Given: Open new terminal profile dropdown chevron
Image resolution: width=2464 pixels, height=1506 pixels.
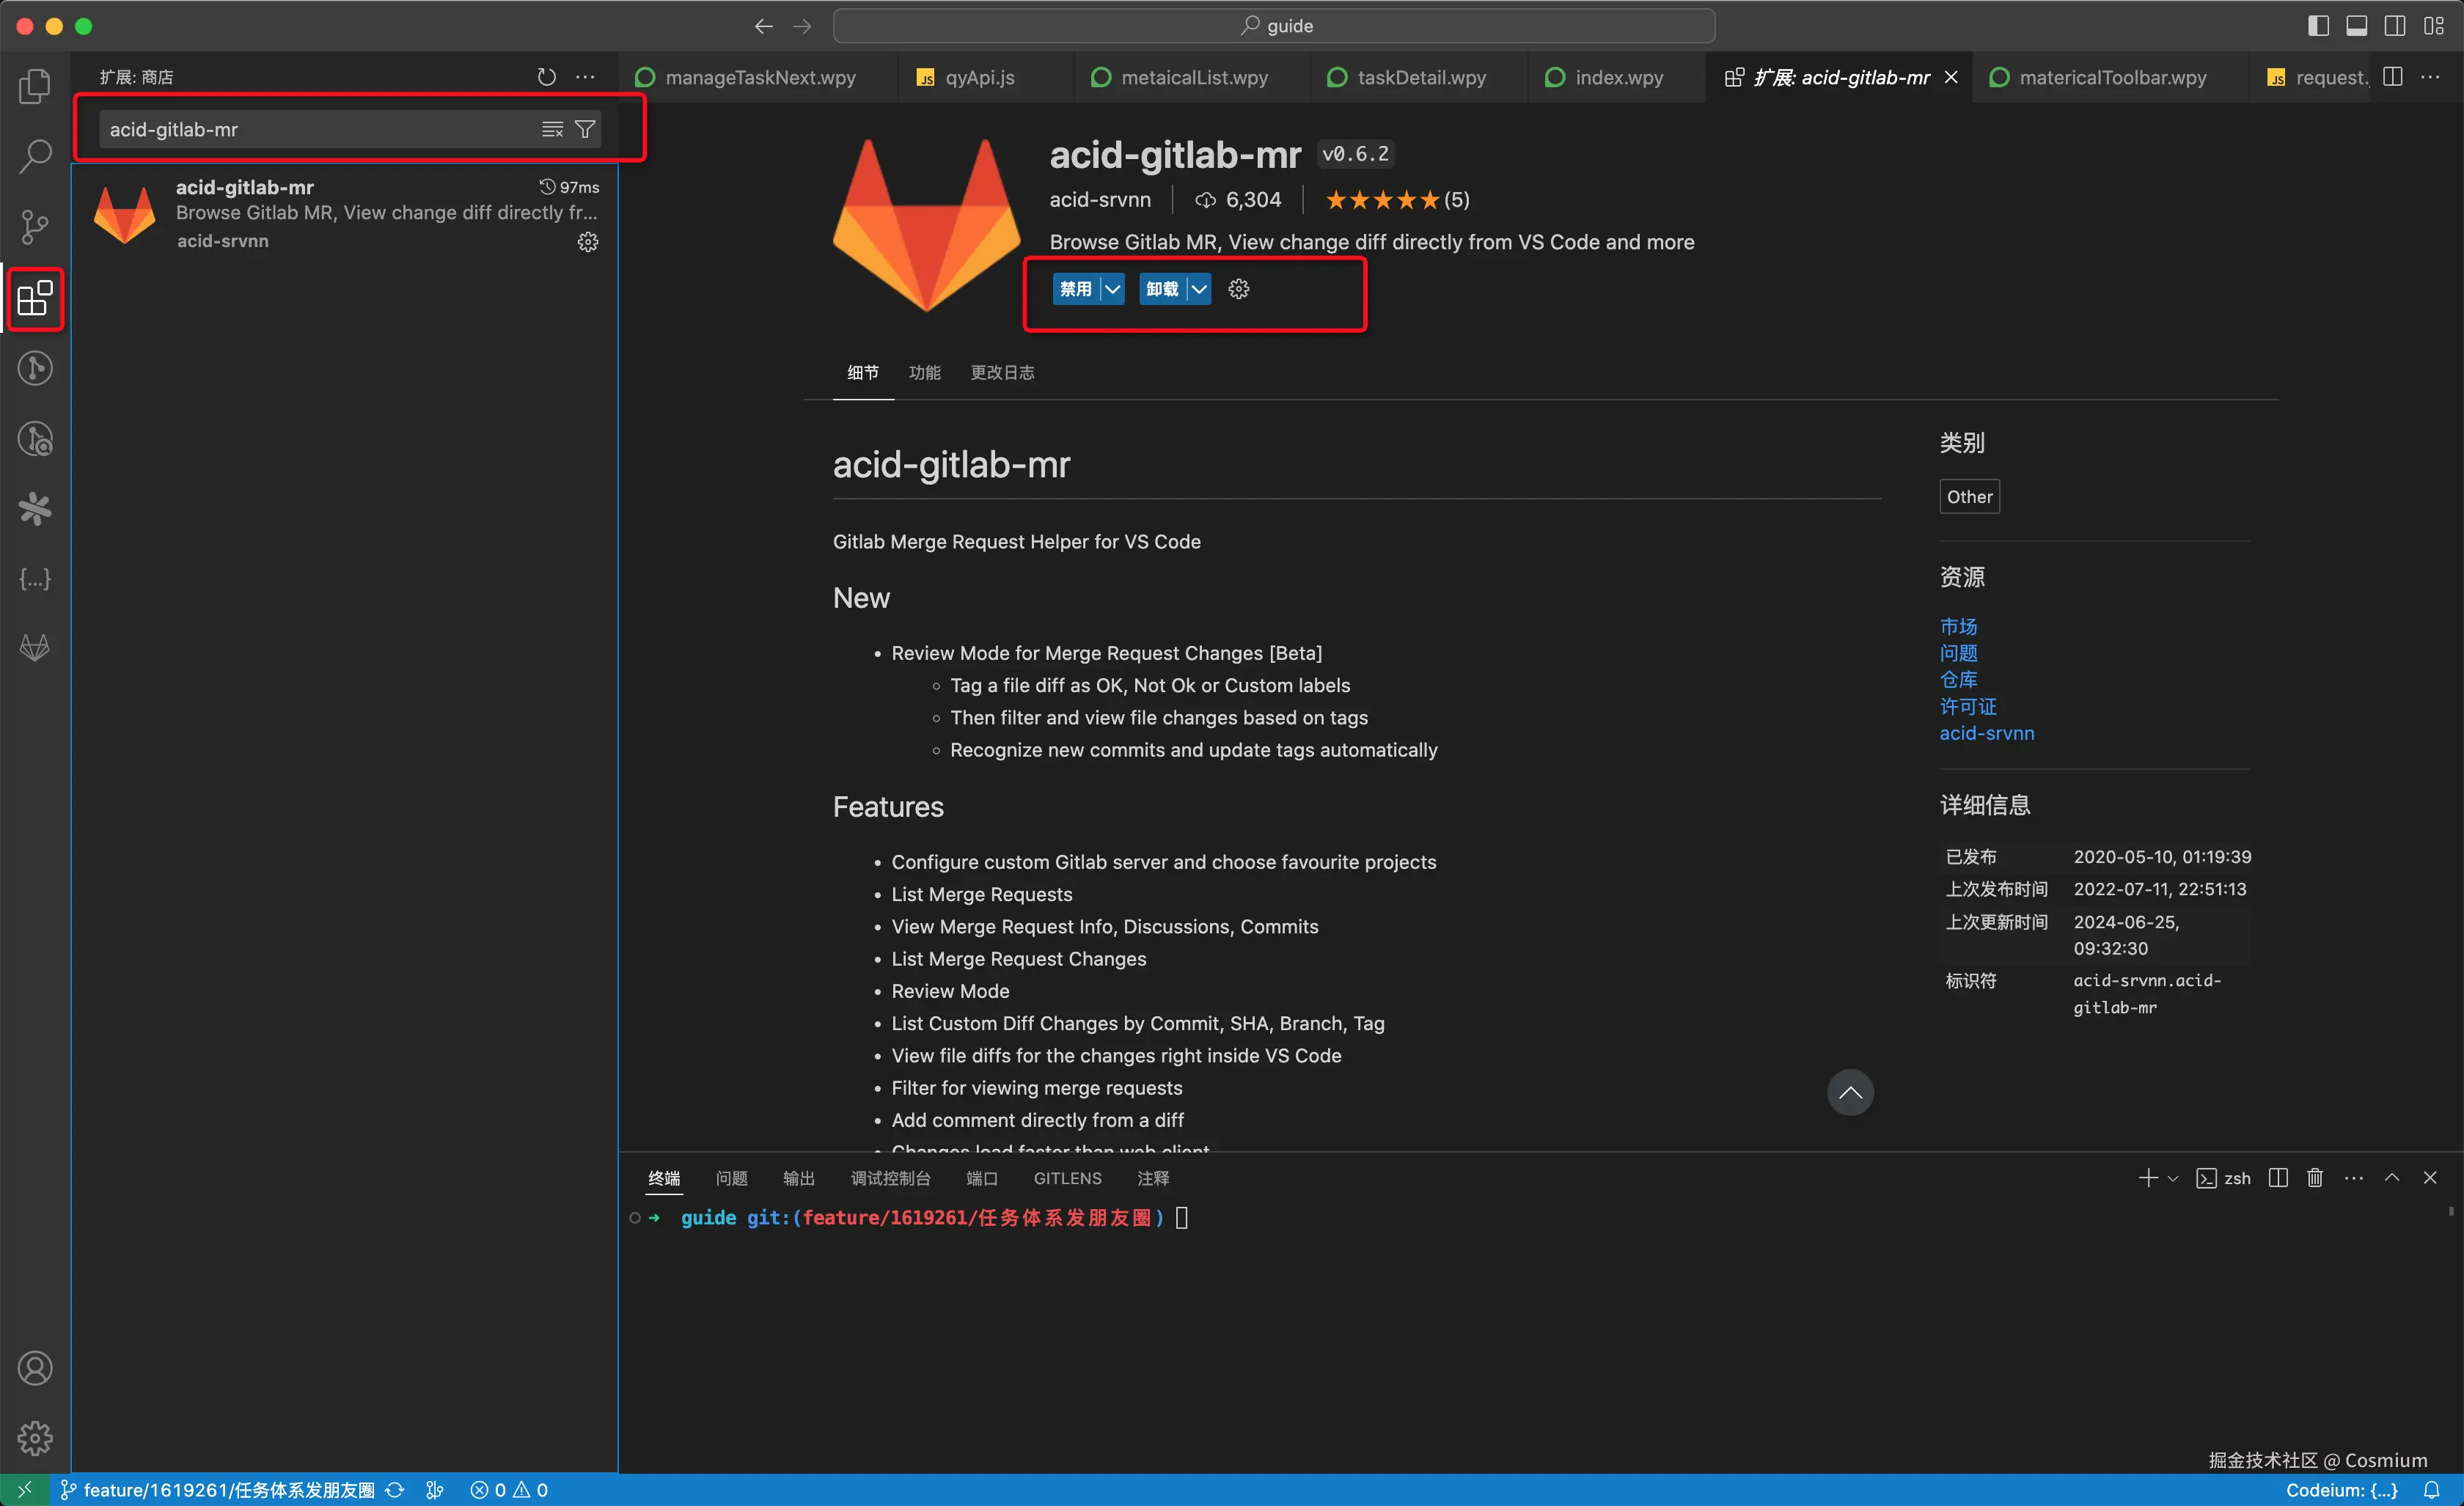Looking at the screenshot, I should tap(2172, 1179).
